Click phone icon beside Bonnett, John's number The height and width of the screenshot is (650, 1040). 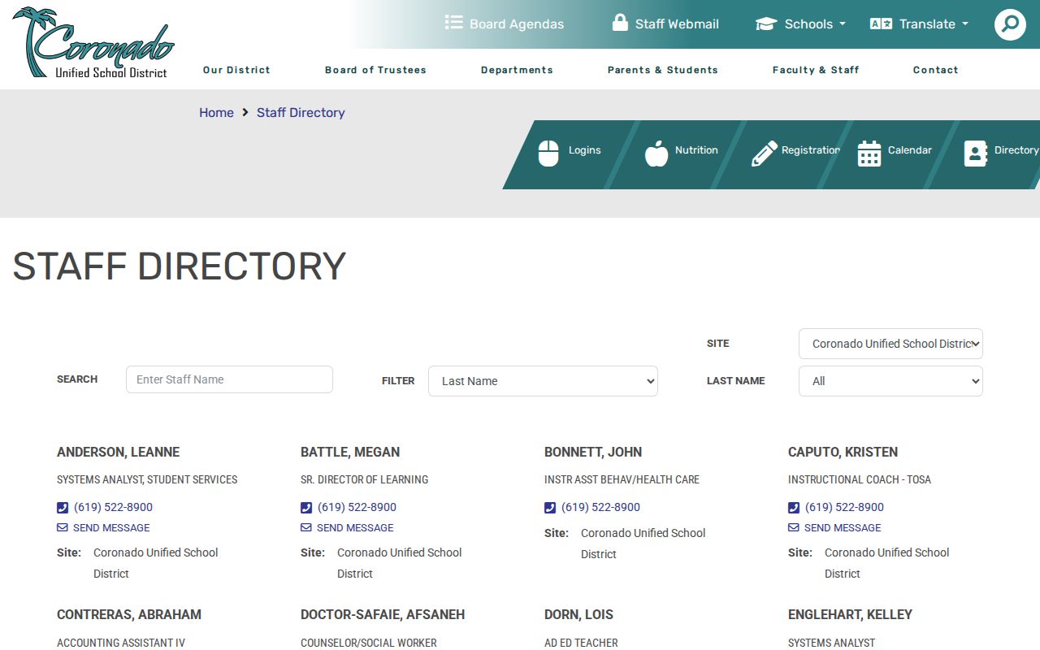click(550, 508)
